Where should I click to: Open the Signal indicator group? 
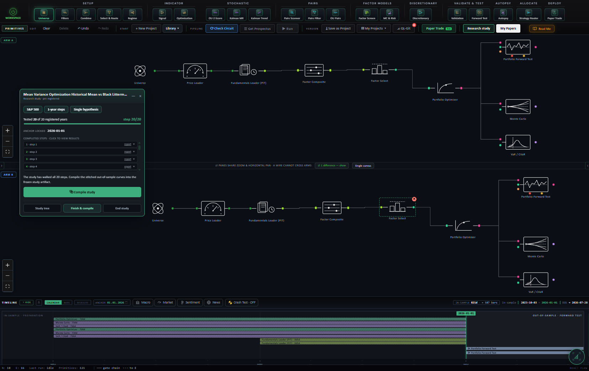(x=162, y=15)
